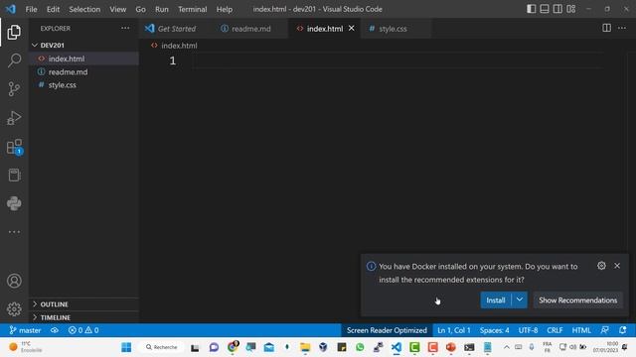This screenshot has width=636, height=357.
Task: Open the Terminal menu
Action: pyautogui.click(x=192, y=9)
